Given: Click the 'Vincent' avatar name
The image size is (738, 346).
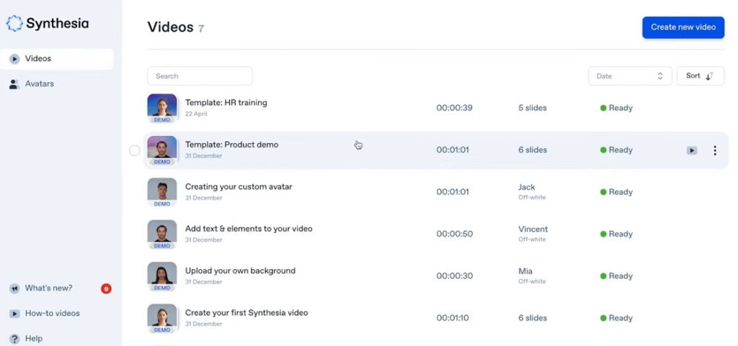Looking at the screenshot, I should (533, 229).
